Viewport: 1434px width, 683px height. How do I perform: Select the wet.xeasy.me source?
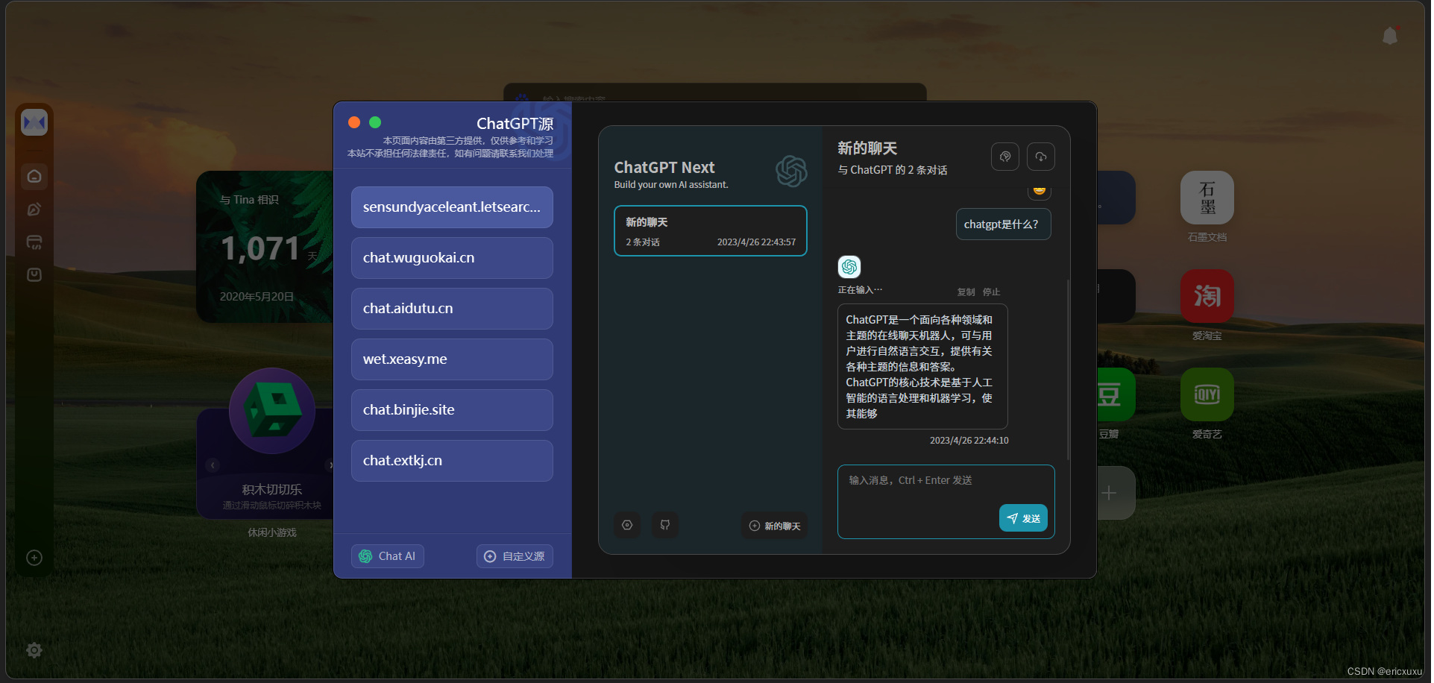tap(452, 359)
